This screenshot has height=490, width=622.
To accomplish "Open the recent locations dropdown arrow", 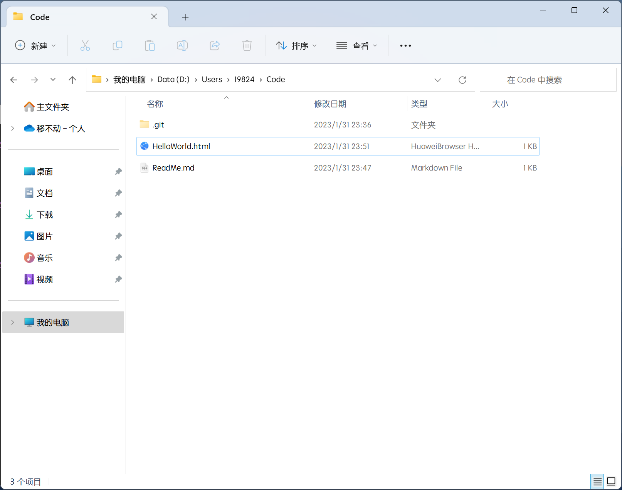I will (53, 80).
